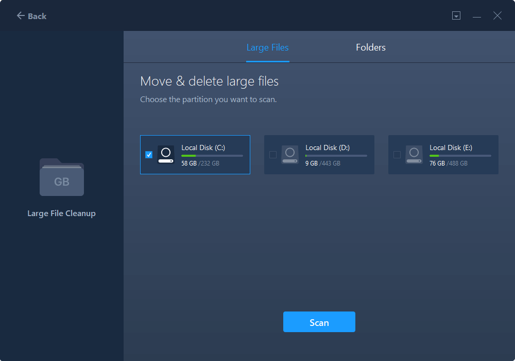515x361 pixels.
Task: Open the window options arrow at top right
Action: click(x=456, y=15)
